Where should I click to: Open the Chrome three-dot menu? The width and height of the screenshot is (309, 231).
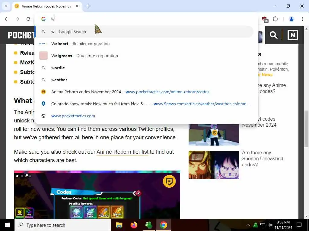(x=302, y=19)
